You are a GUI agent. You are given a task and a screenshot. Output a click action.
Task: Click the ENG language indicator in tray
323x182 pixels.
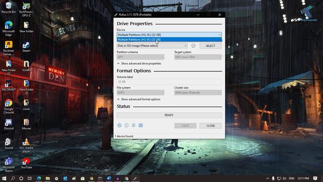(292, 178)
